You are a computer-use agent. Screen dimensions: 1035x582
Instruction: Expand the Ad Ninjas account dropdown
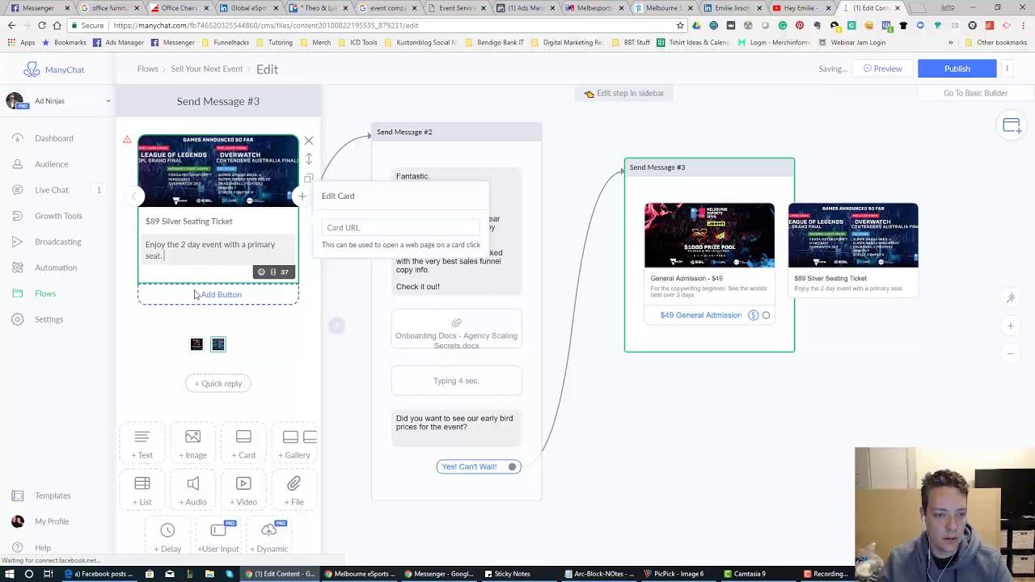tap(57, 101)
